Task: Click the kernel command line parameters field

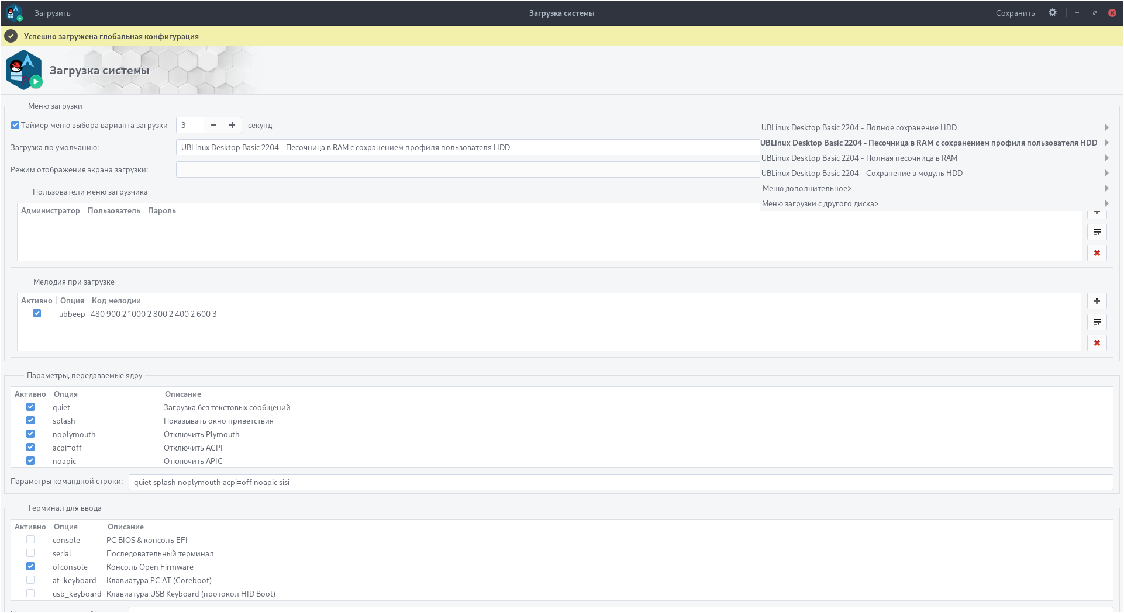Action: coord(620,482)
